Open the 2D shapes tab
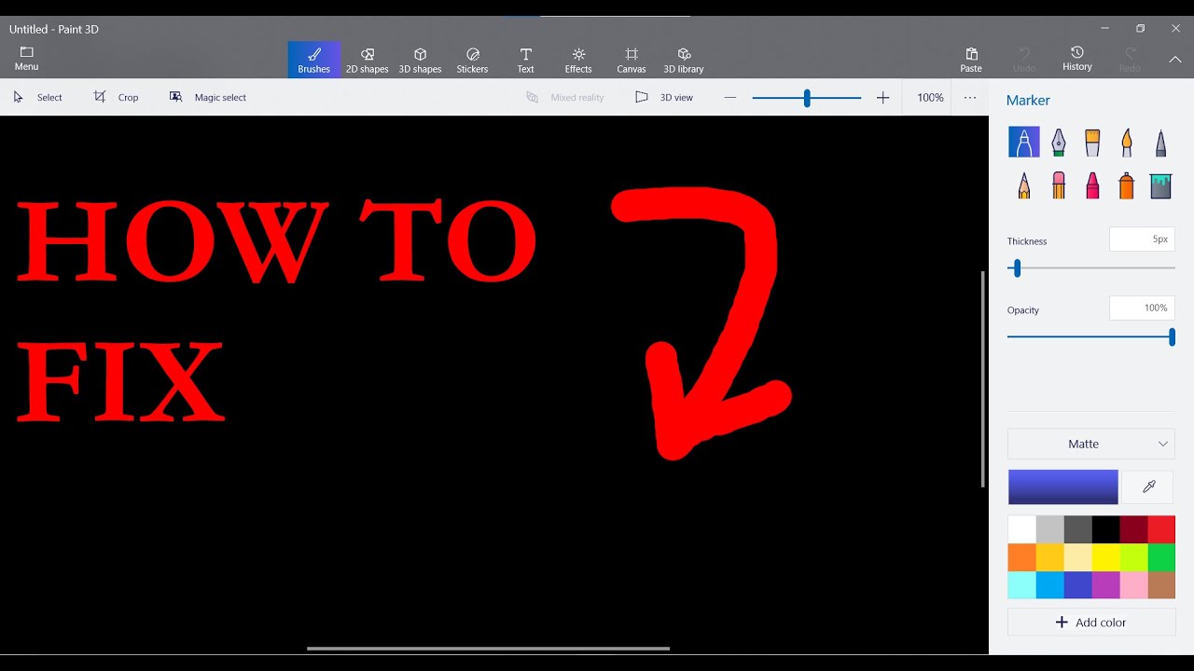Viewport: 1194px width, 671px height. tap(367, 59)
